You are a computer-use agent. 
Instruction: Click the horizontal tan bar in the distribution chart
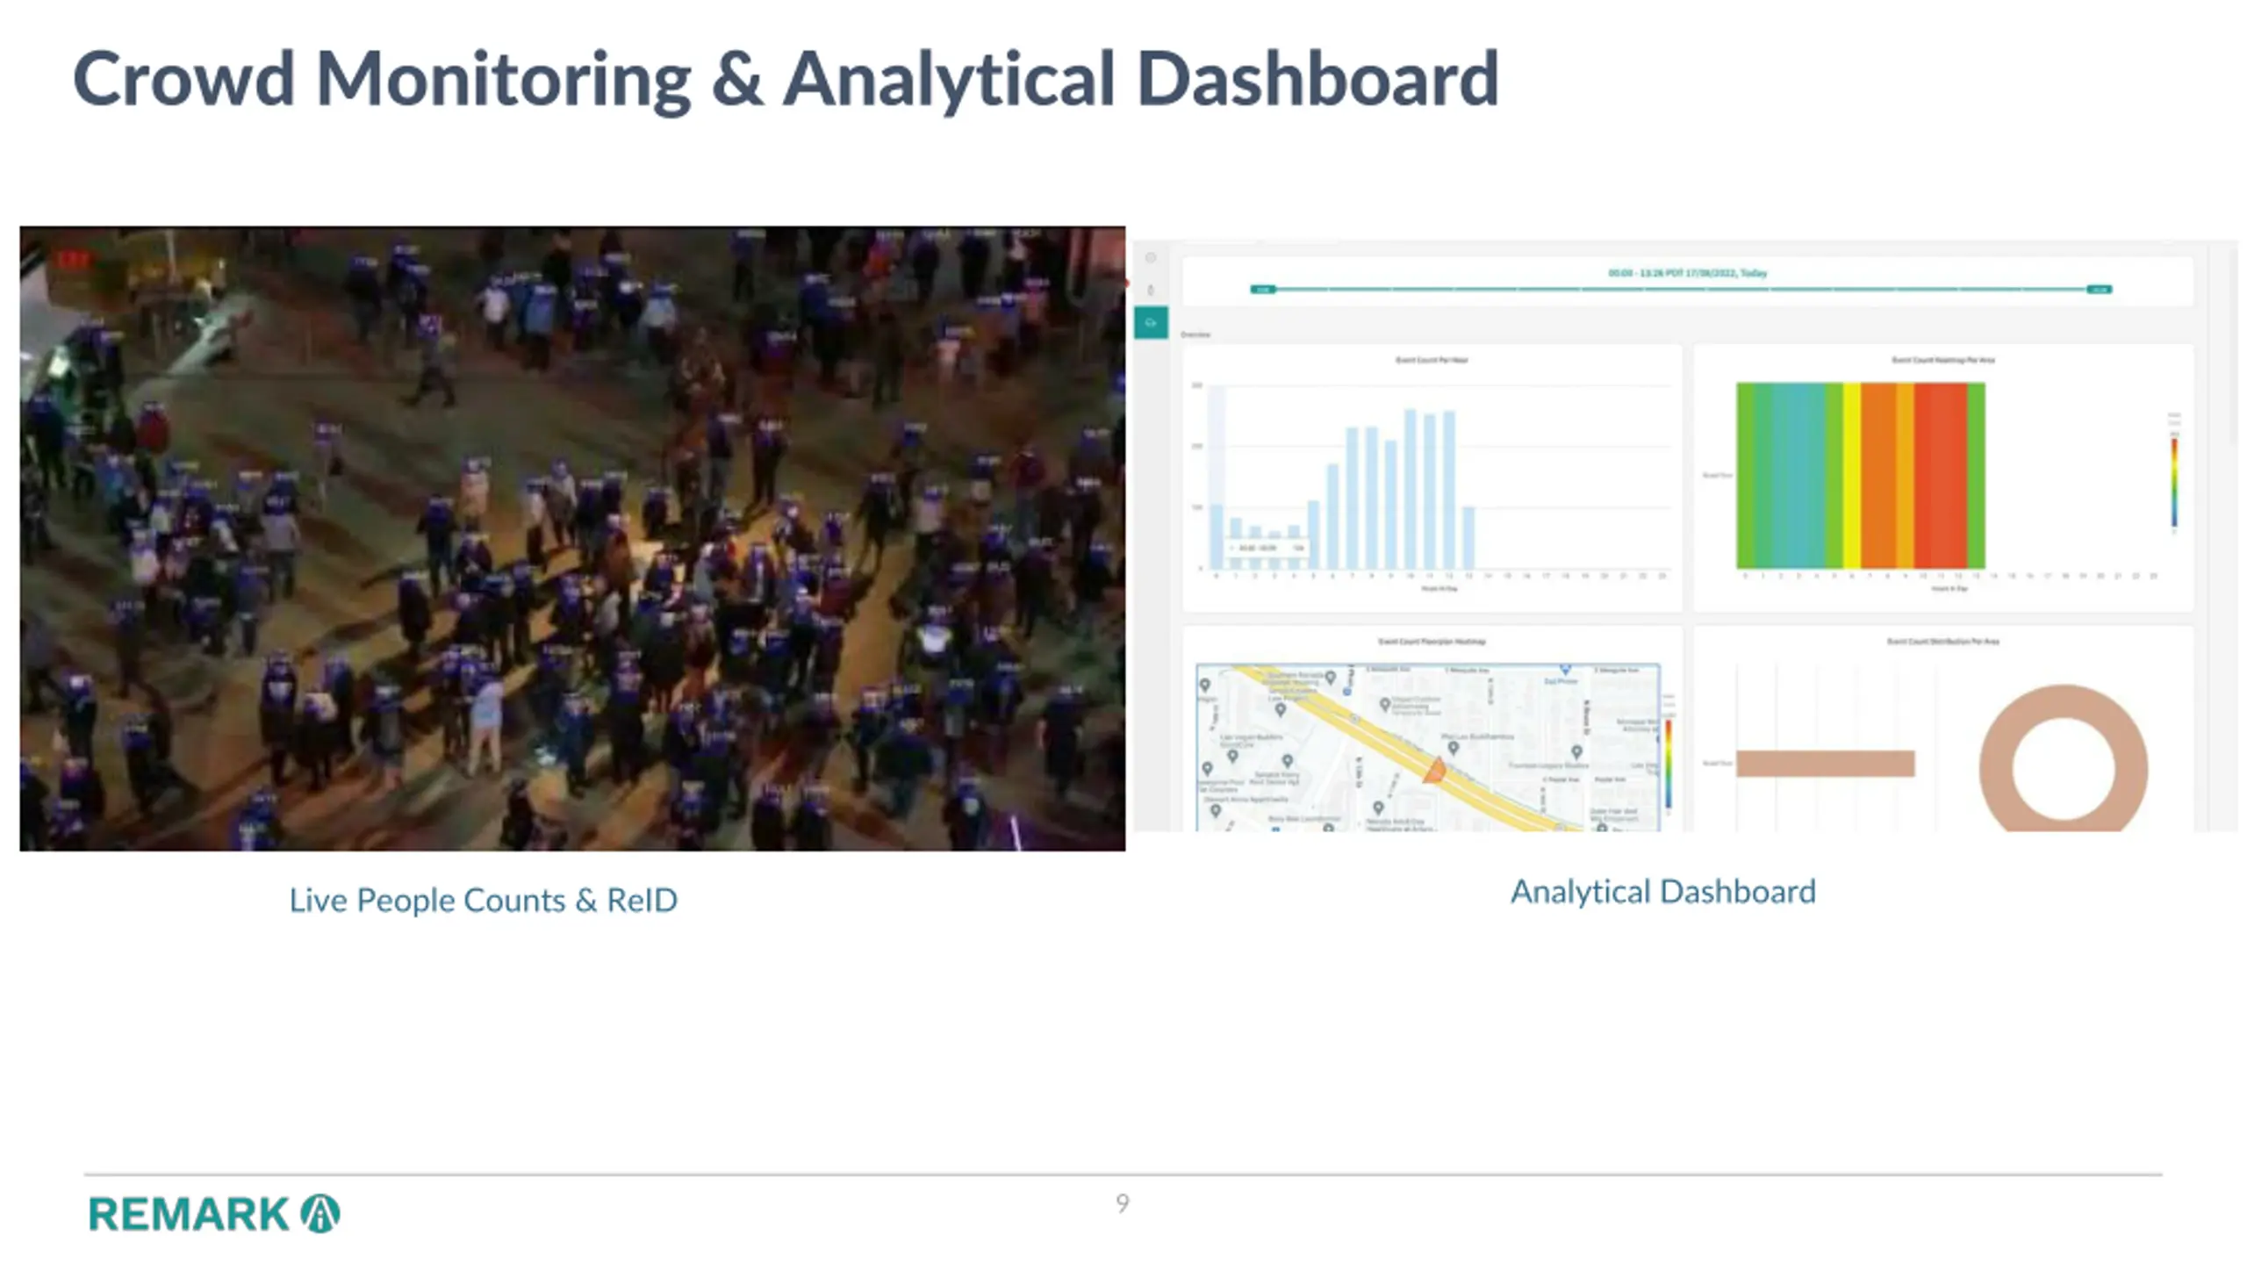(1825, 763)
